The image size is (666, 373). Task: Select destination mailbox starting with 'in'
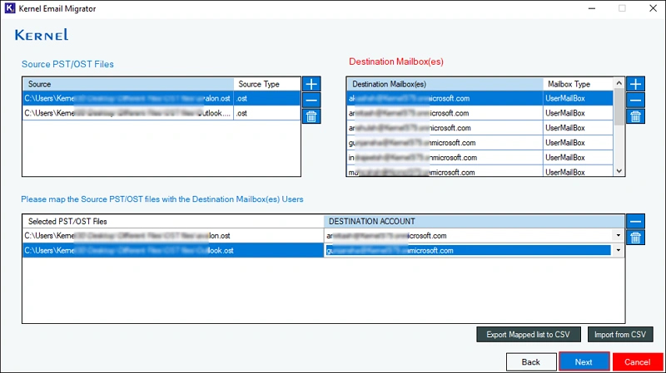445,158
